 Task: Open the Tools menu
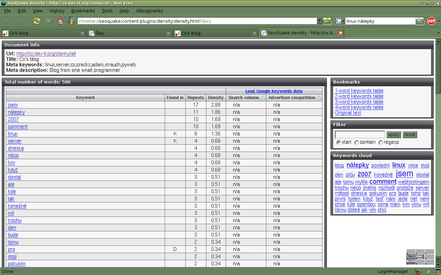107,11
